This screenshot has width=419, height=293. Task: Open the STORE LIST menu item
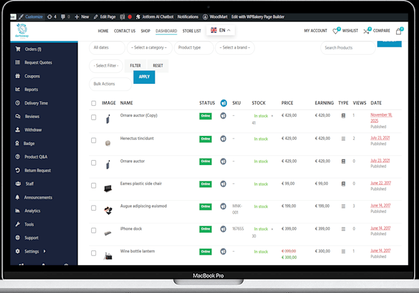192,31
